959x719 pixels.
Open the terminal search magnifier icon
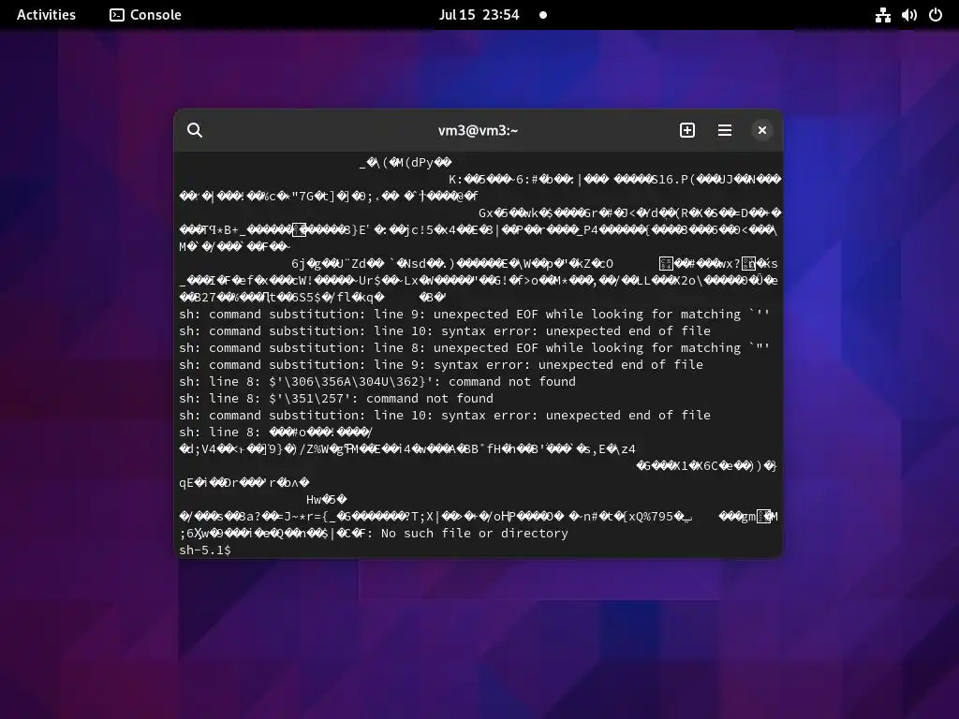click(x=195, y=130)
